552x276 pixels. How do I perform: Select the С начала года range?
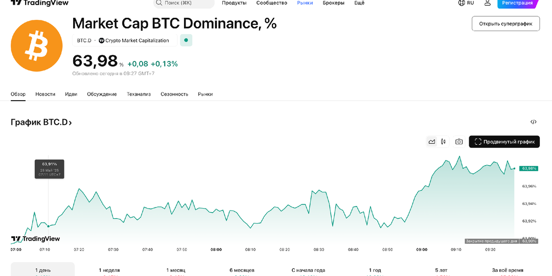pos(308,270)
